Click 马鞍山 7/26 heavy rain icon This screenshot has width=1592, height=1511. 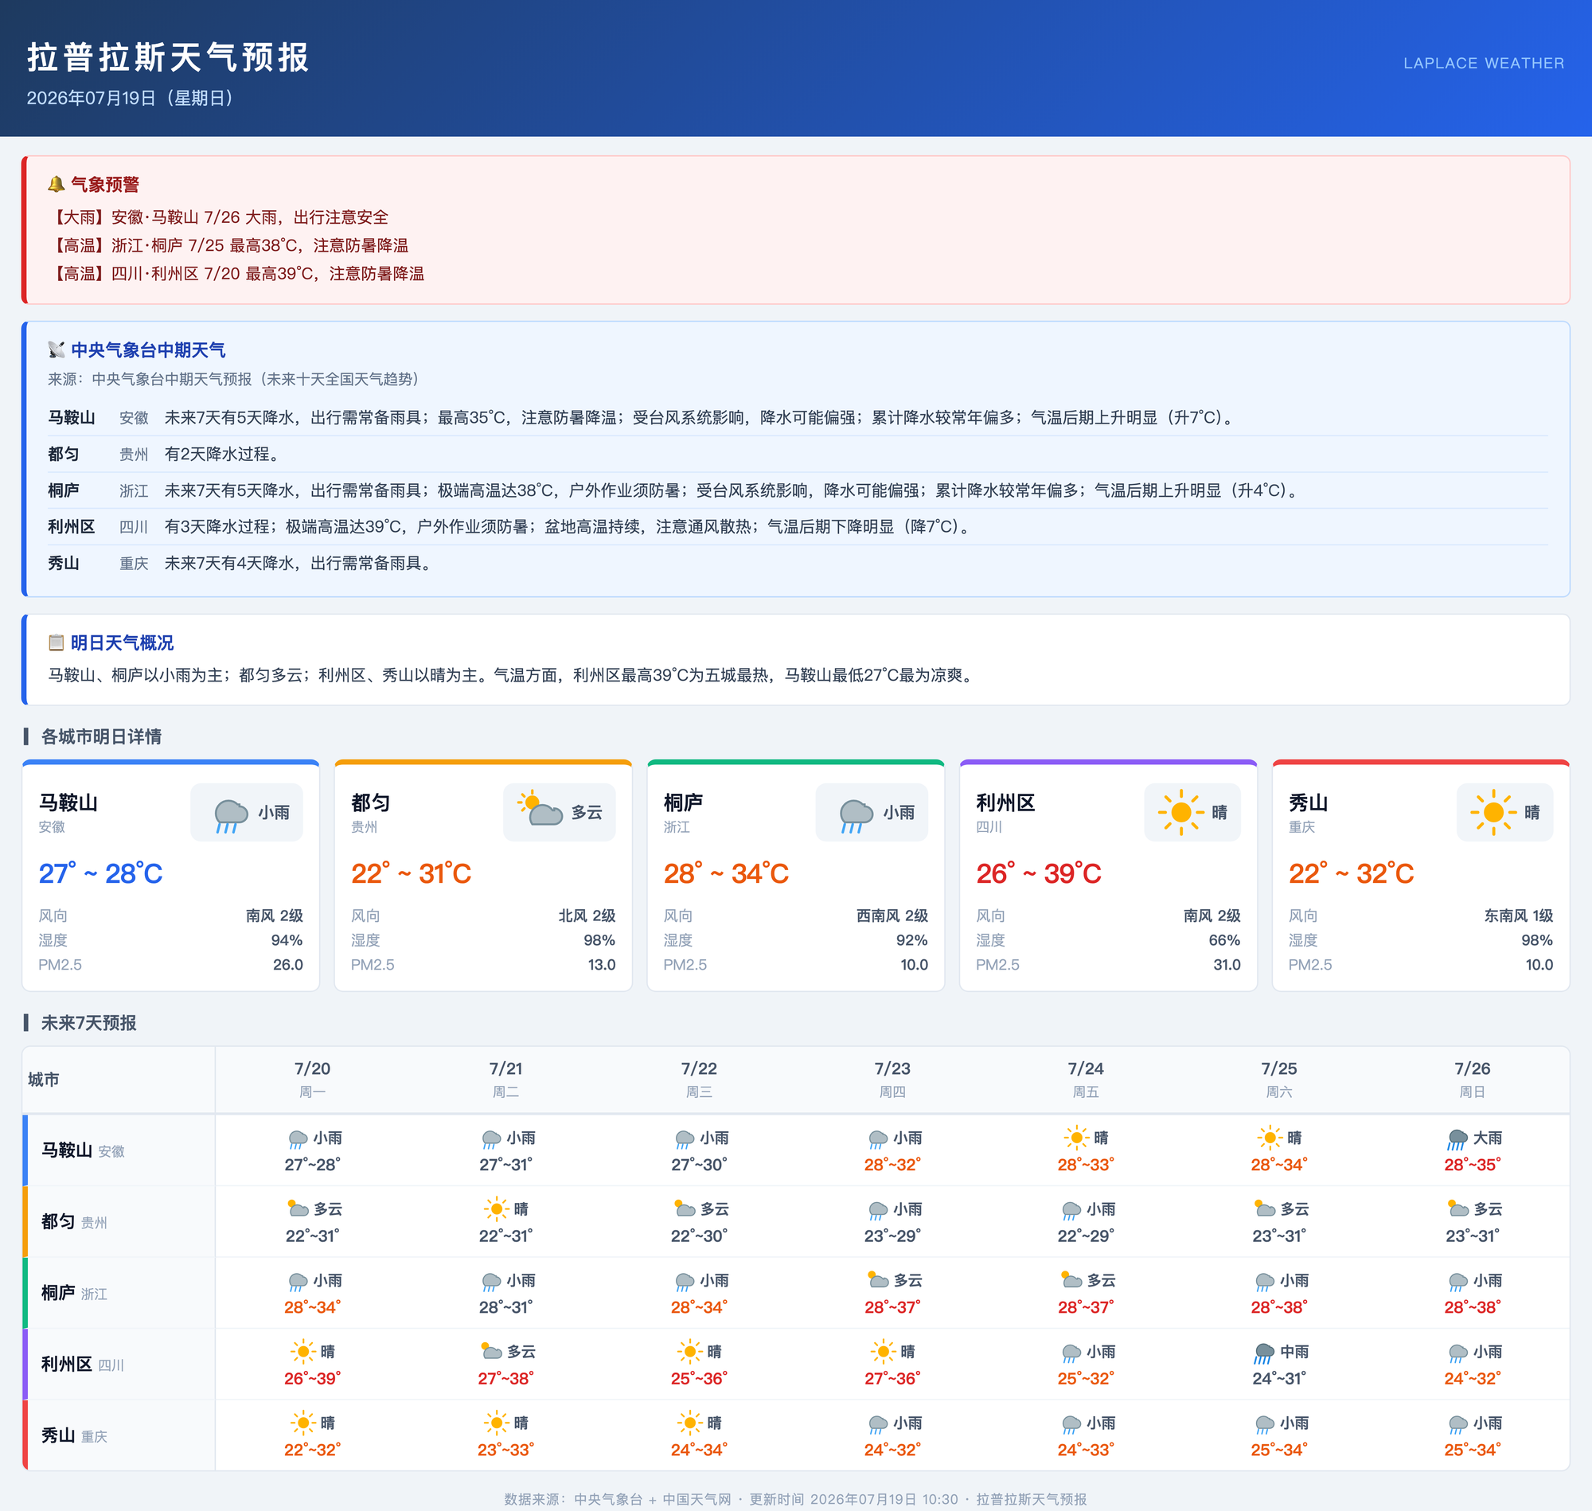click(1457, 1139)
